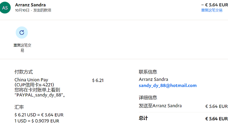
Task: Click the CUP信用卡x-4221 card text
Action: [34, 85]
